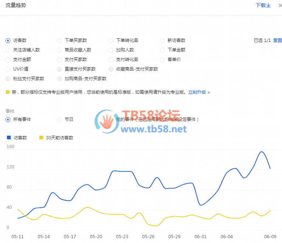This screenshot has height=243, width=282.
Task: Click the blue line peak near 06-09
Action: (x=262, y=152)
